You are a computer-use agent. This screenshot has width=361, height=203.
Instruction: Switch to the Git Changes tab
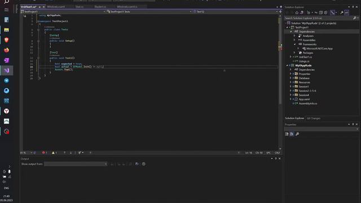(314, 118)
